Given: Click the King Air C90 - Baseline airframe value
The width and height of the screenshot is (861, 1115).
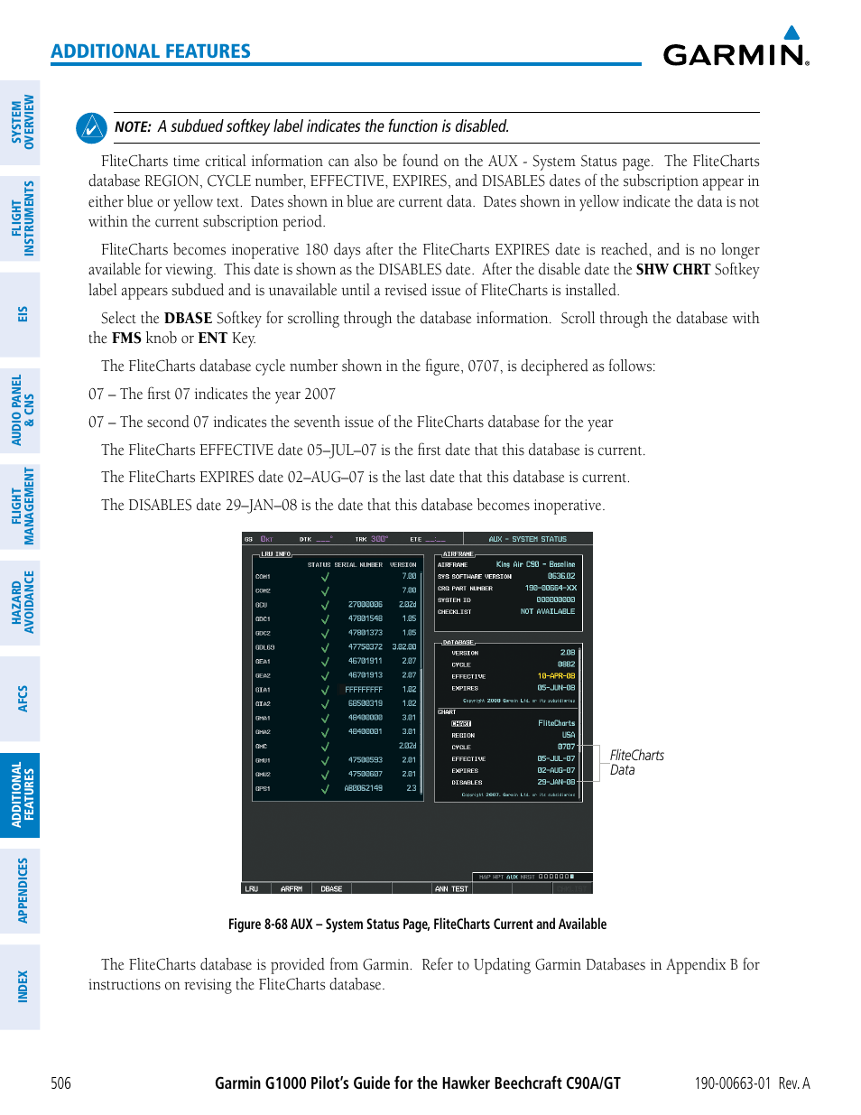Looking at the screenshot, I should (x=535, y=564).
